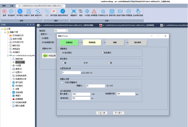
Task: Switch to the 工程 ribbon tab
Action: click(x=11, y=5)
